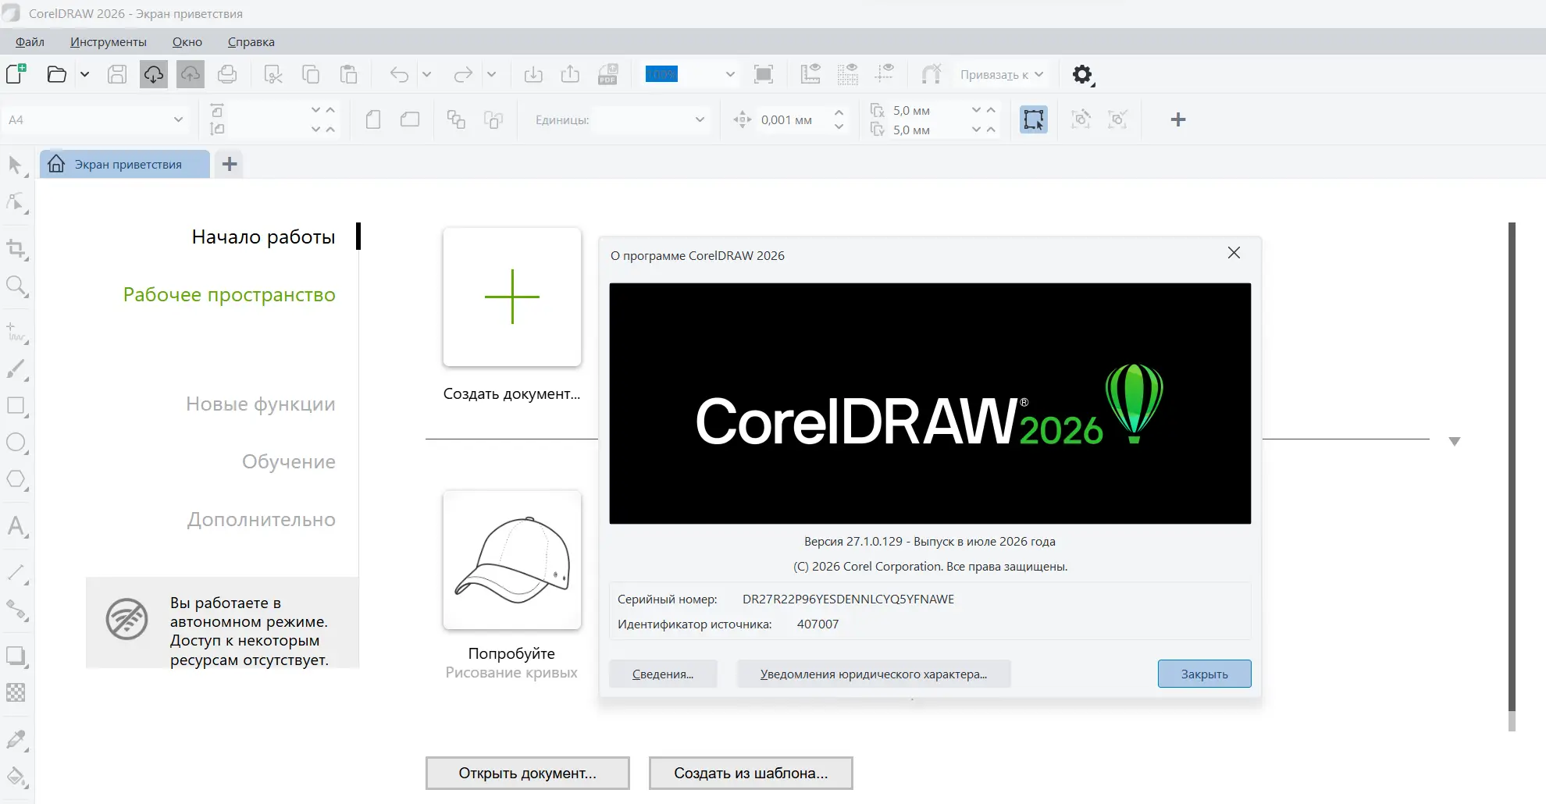Expand the Open recent files arrow

[x=84, y=75]
